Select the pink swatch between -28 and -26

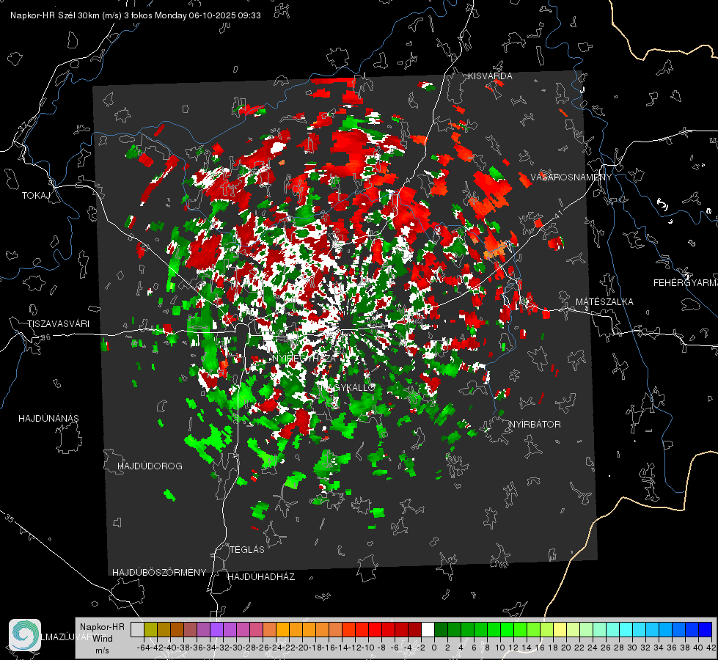[257, 630]
